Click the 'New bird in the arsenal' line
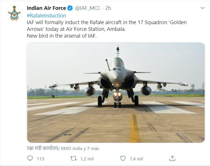Viewport: 210px width, 166px height. click(61, 36)
